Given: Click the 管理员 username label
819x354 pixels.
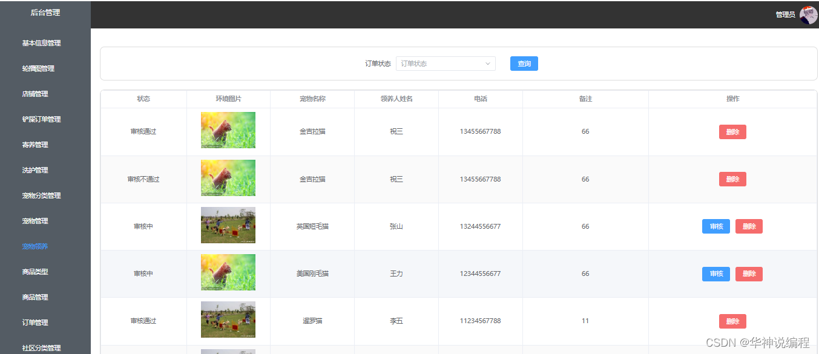Looking at the screenshot, I should point(785,15).
